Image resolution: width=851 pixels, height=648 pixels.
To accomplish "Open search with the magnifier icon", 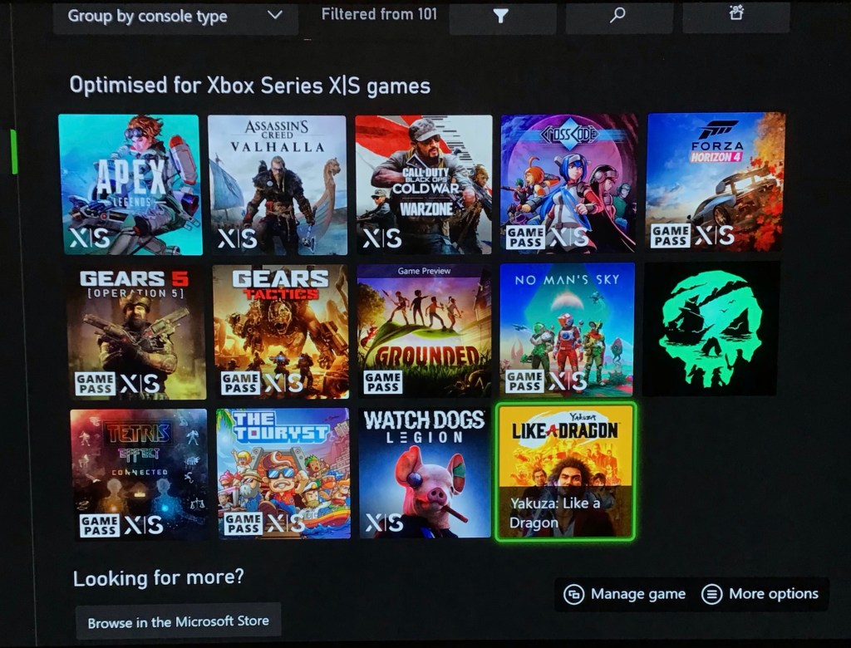I will pyautogui.click(x=617, y=16).
